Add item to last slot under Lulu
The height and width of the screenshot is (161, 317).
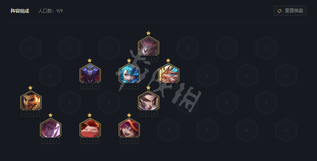(135, 141)
